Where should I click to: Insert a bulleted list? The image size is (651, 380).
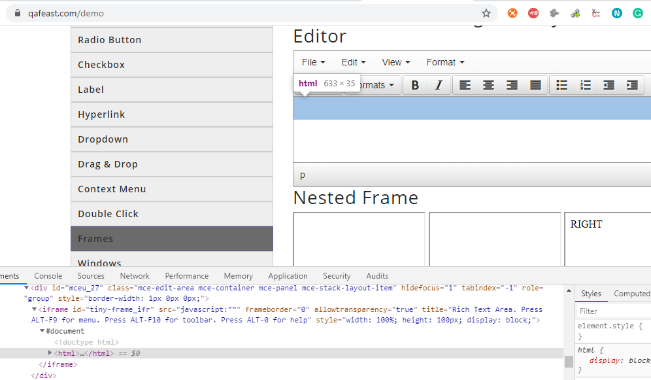point(561,85)
